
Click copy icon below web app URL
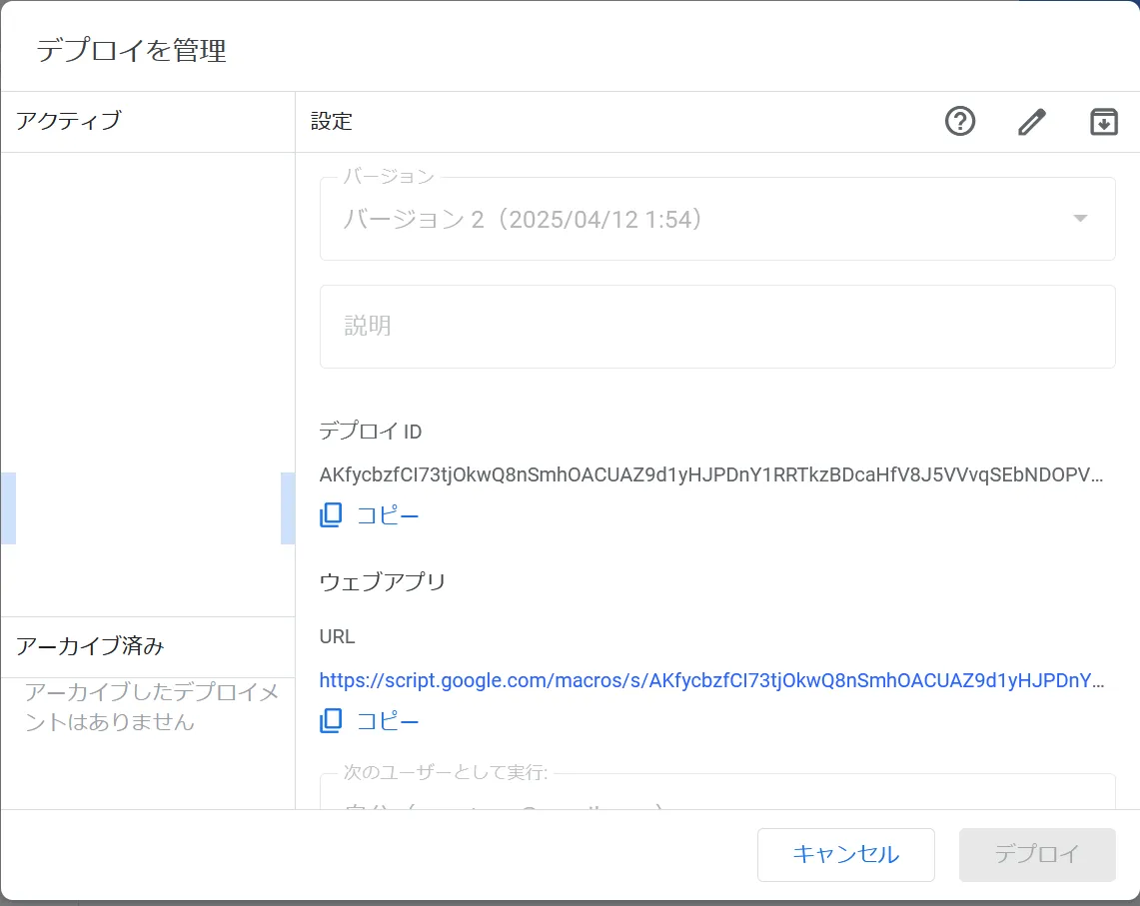[331, 721]
